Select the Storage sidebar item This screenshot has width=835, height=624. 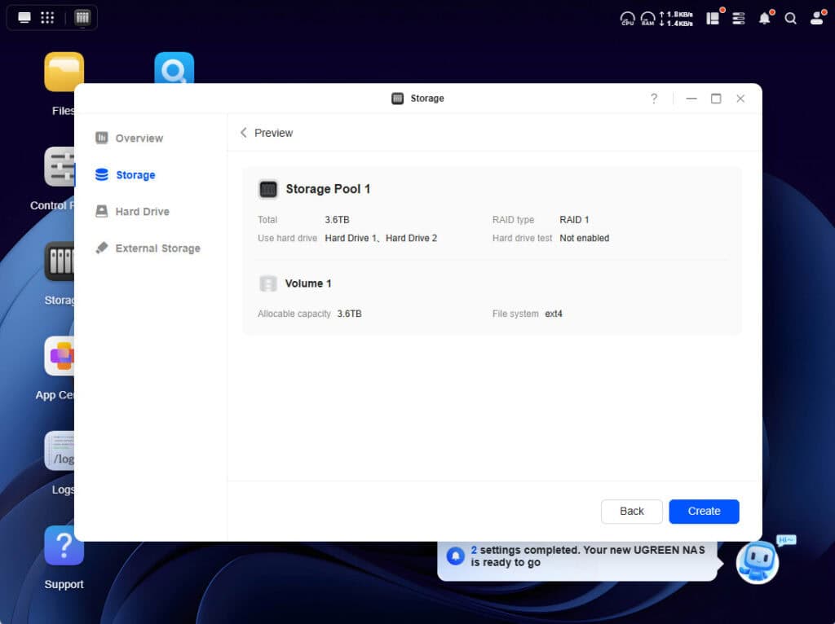tap(135, 175)
